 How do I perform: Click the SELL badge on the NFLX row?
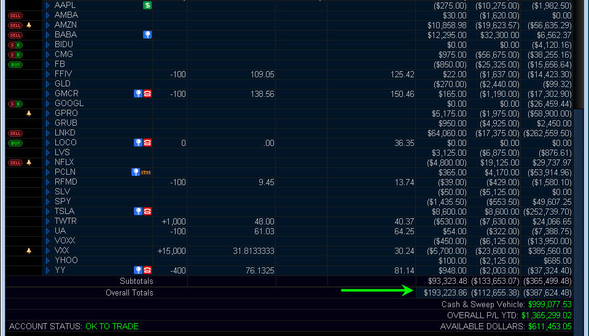tap(15, 162)
